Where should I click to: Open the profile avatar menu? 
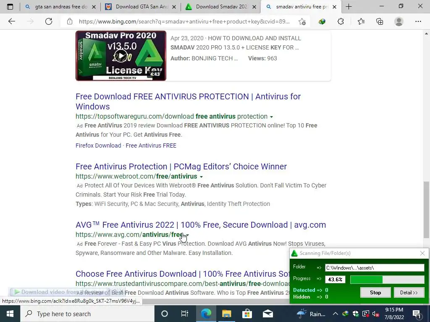pos(399,21)
